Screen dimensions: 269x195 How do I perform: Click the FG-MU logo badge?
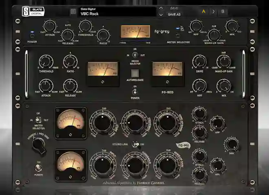click(x=183, y=146)
